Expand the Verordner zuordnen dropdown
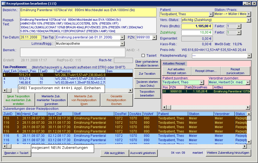The height and width of the screenshot is (163, 258). (x=248, y=82)
